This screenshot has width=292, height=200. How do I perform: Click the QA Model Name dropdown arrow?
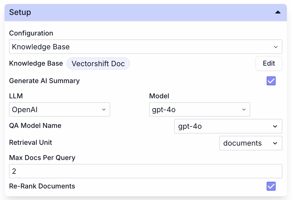(x=275, y=126)
